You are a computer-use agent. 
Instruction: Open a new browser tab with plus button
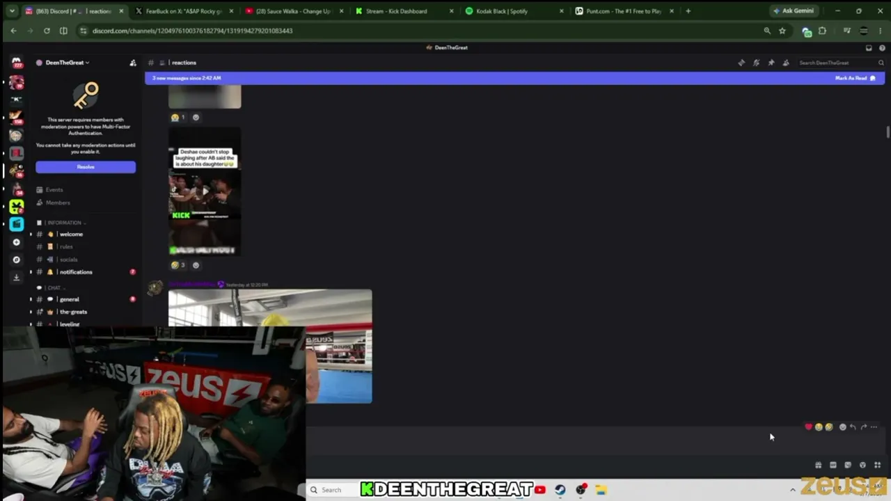click(x=688, y=11)
